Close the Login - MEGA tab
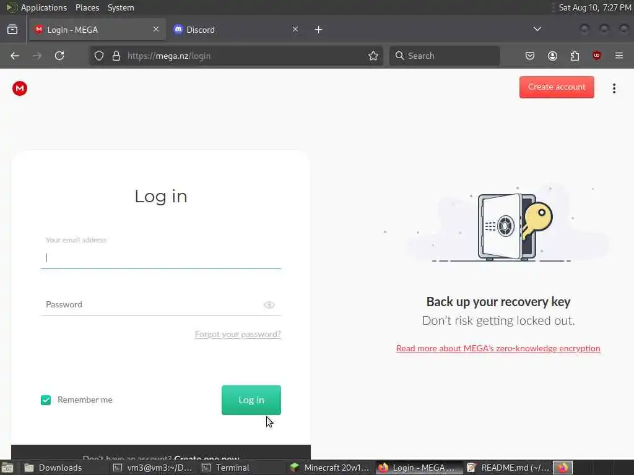634x475 pixels. 156,29
